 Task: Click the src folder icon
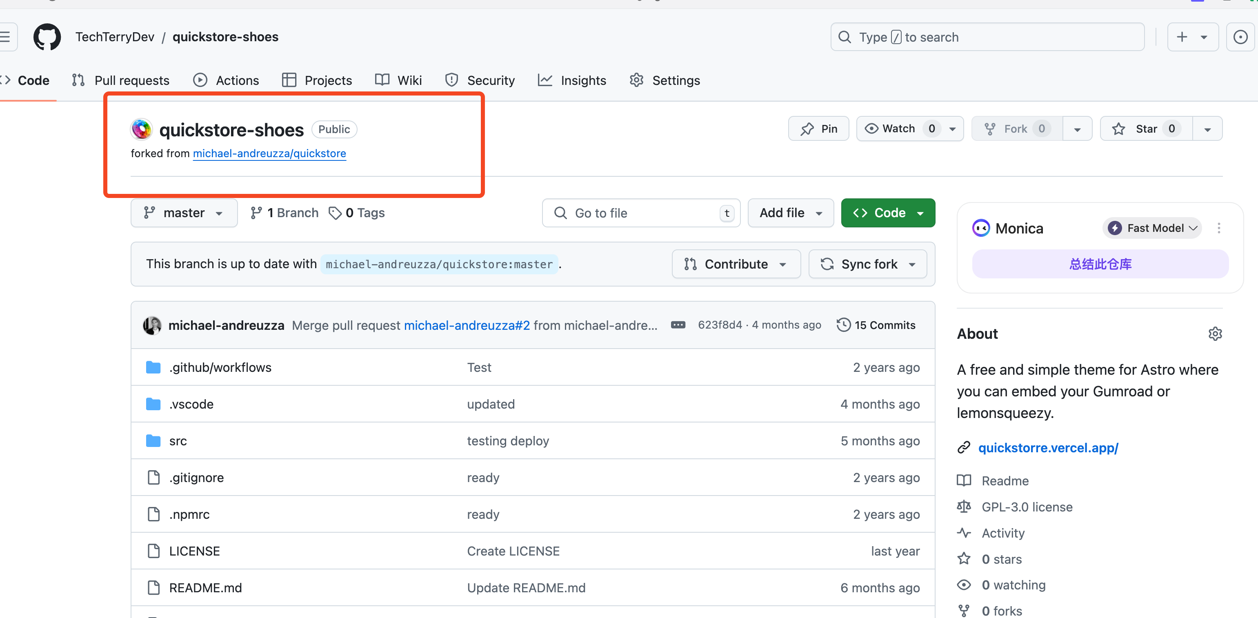click(153, 441)
